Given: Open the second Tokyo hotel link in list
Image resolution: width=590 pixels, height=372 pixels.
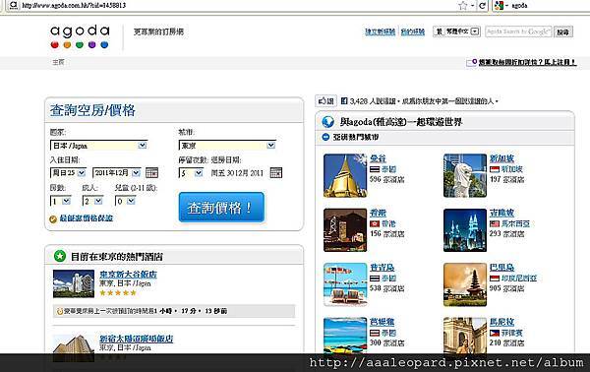Looking at the screenshot, I should 137,339.
